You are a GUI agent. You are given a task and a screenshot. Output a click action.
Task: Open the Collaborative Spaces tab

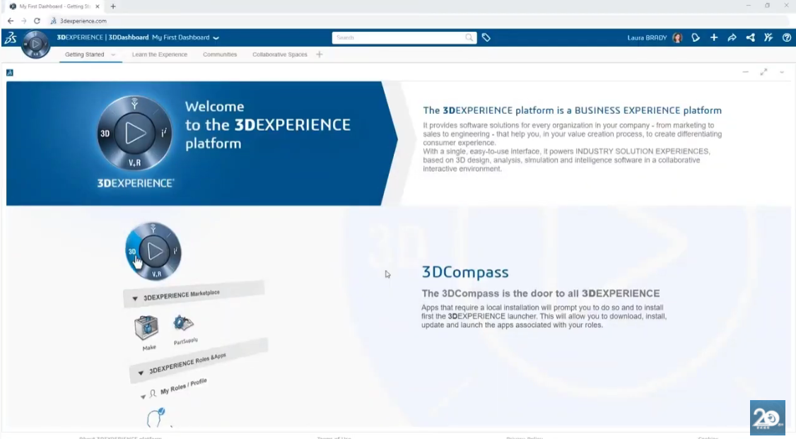click(280, 54)
